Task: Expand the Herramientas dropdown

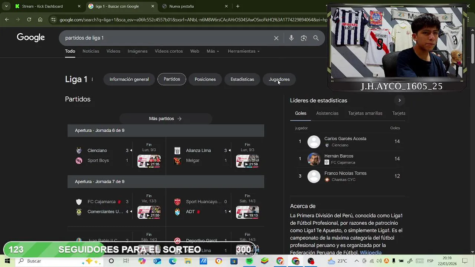Action: (x=244, y=51)
